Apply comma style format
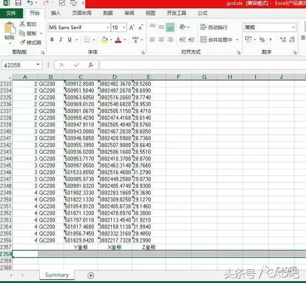 (x=270, y=40)
